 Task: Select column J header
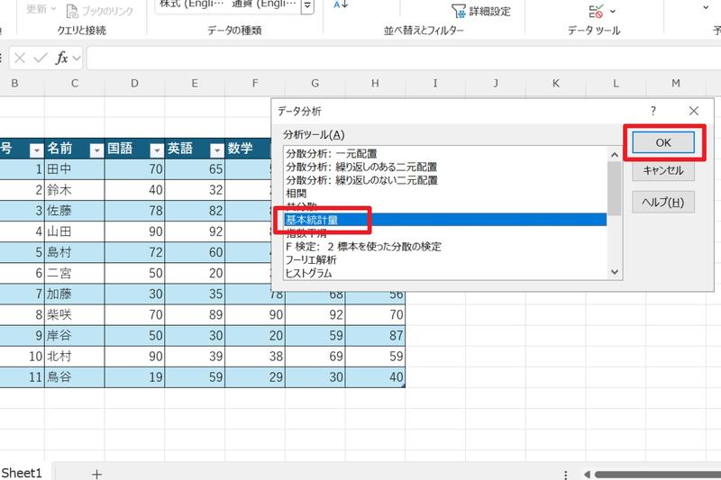click(x=495, y=83)
